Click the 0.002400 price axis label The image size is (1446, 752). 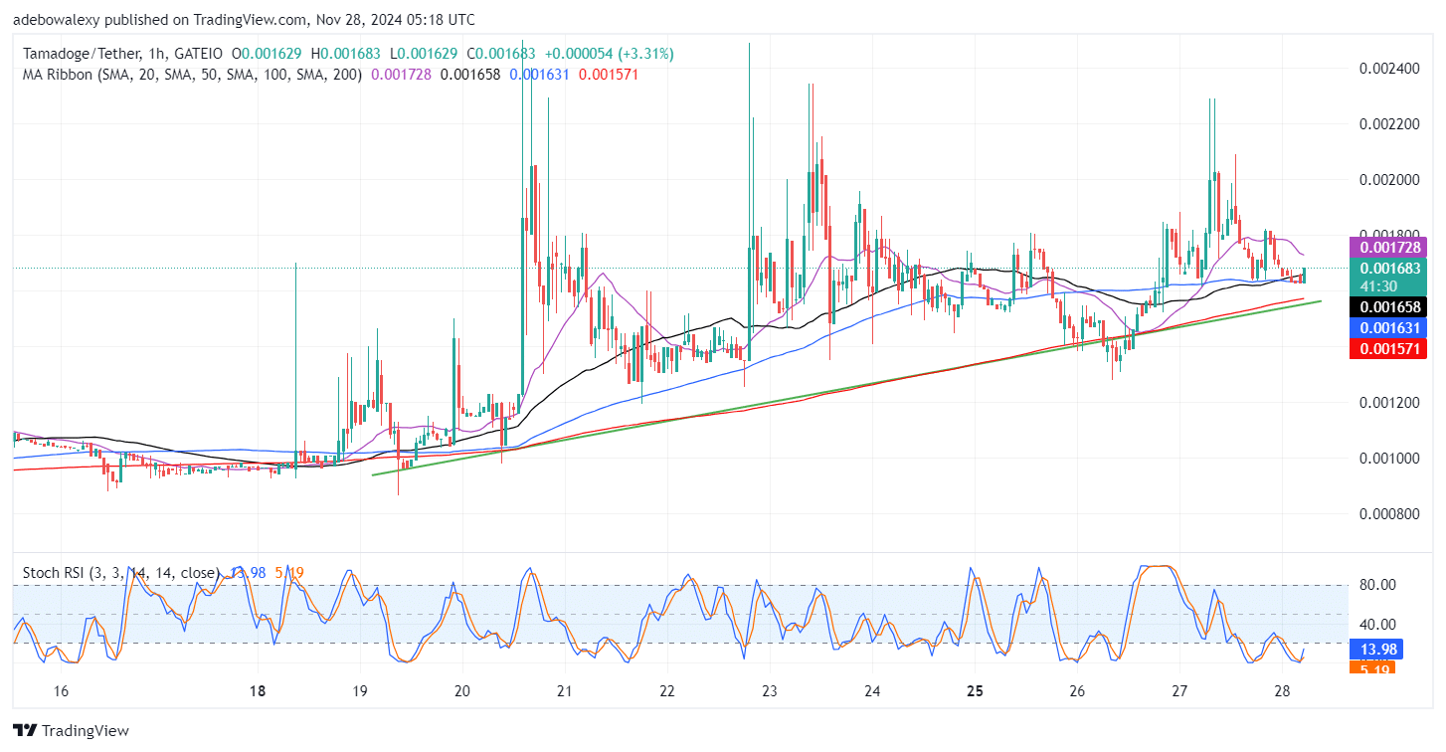tap(1387, 69)
